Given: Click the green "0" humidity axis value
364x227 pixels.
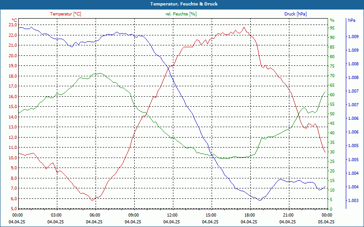Looking at the screenshot, I should pos(331,209).
